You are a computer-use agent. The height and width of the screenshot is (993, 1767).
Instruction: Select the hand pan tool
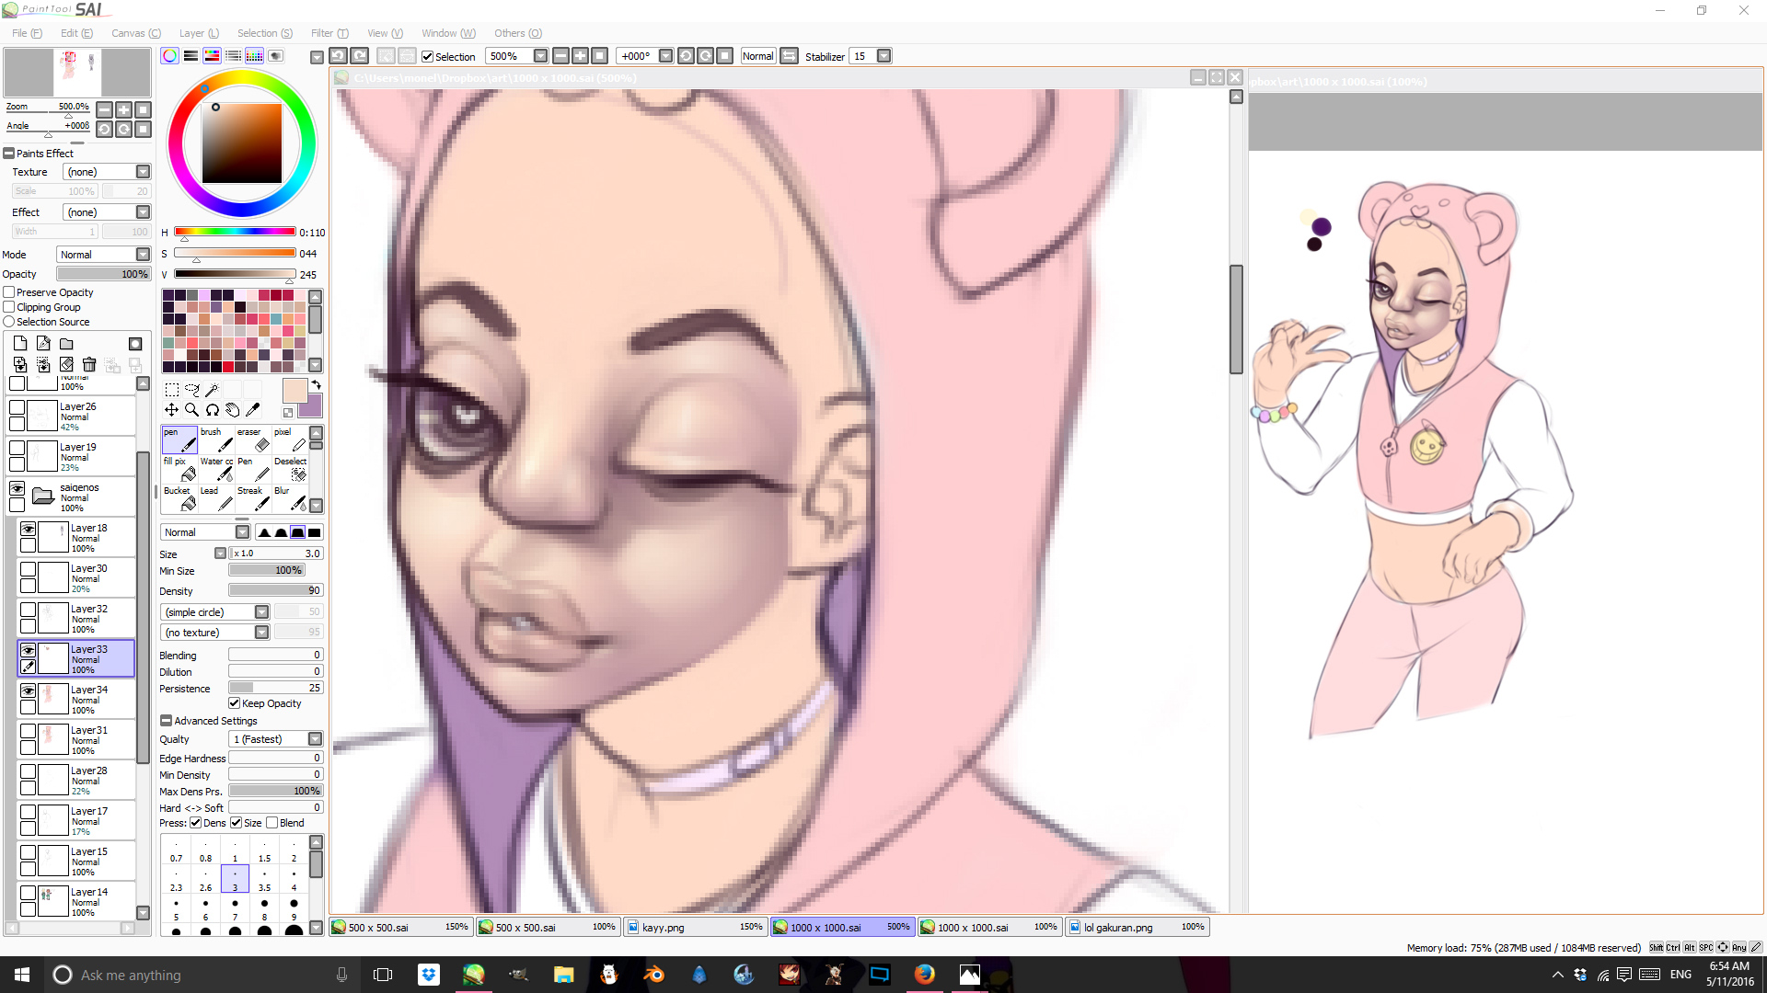233,410
